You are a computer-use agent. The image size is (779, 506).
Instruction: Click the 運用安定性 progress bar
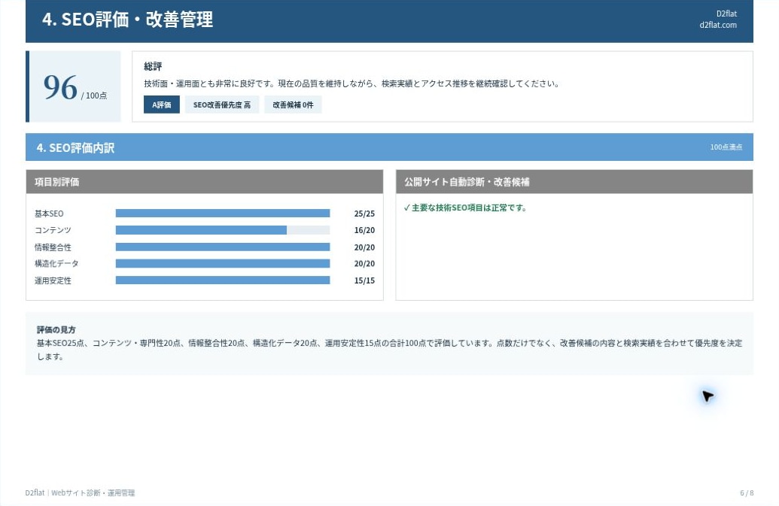point(223,280)
